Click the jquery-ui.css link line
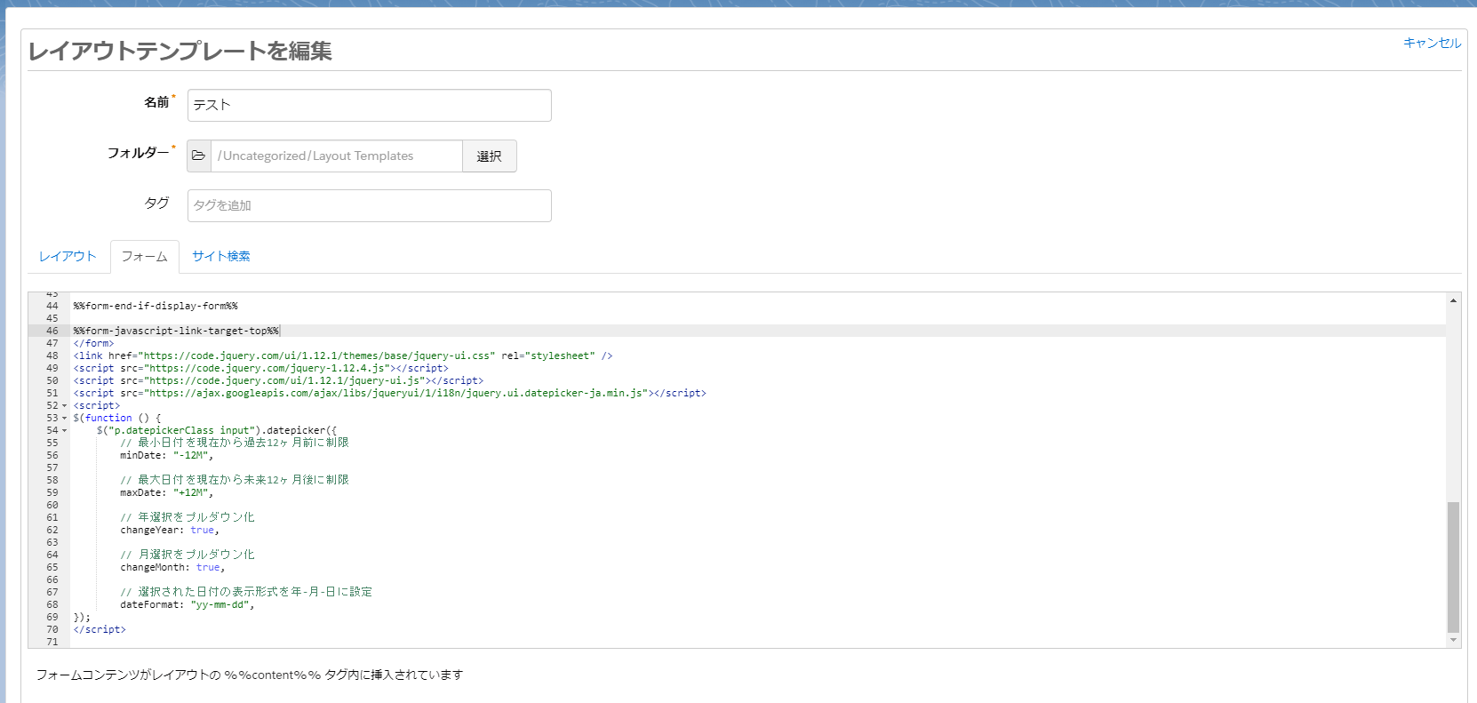 pyautogui.click(x=343, y=355)
